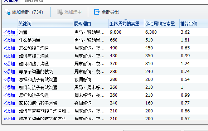This screenshot has height=131, width=208.
Task: Select the keyword cell 如何与孩子有效沟通
Action: (38, 87)
